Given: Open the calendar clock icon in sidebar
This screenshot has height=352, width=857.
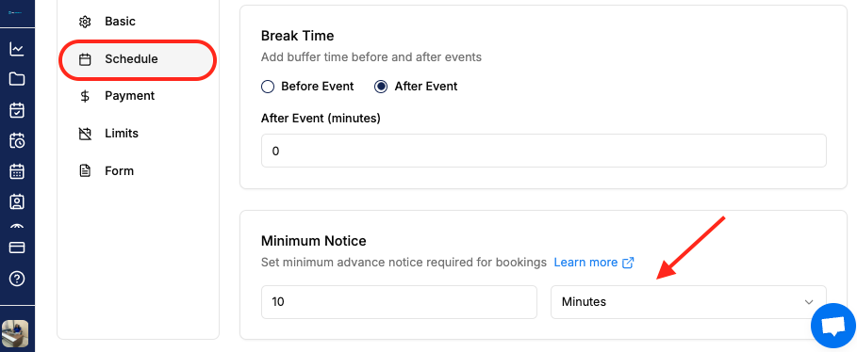Looking at the screenshot, I should [17, 140].
